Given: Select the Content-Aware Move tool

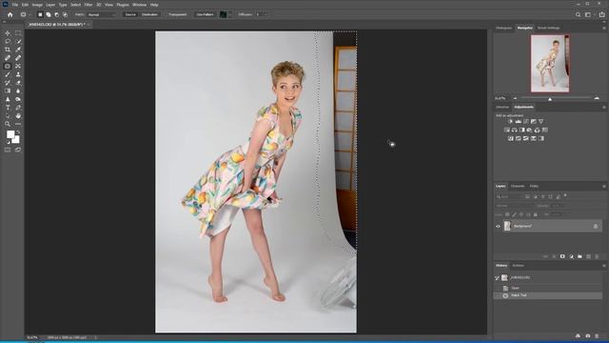Looking at the screenshot, I should point(18,66).
